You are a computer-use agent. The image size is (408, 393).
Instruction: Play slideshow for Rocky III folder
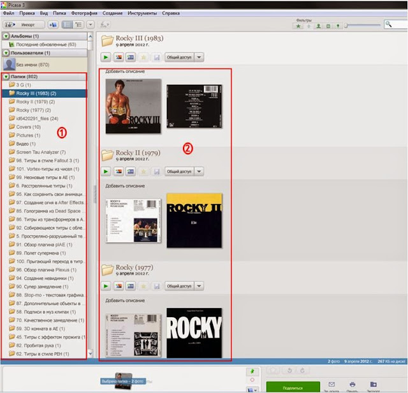coord(106,57)
